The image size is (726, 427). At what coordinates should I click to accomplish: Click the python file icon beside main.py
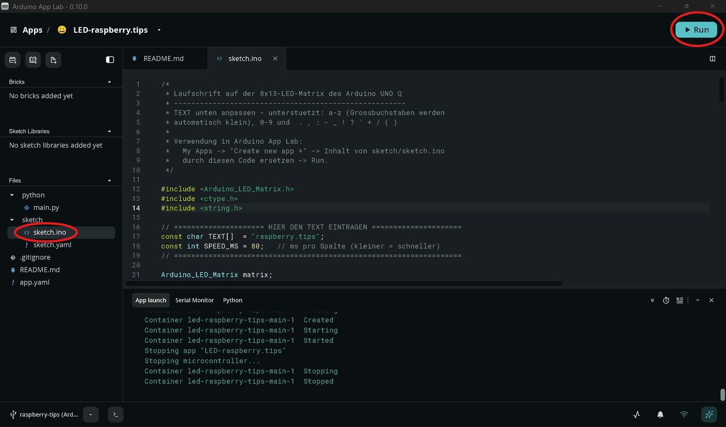coord(26,208)
